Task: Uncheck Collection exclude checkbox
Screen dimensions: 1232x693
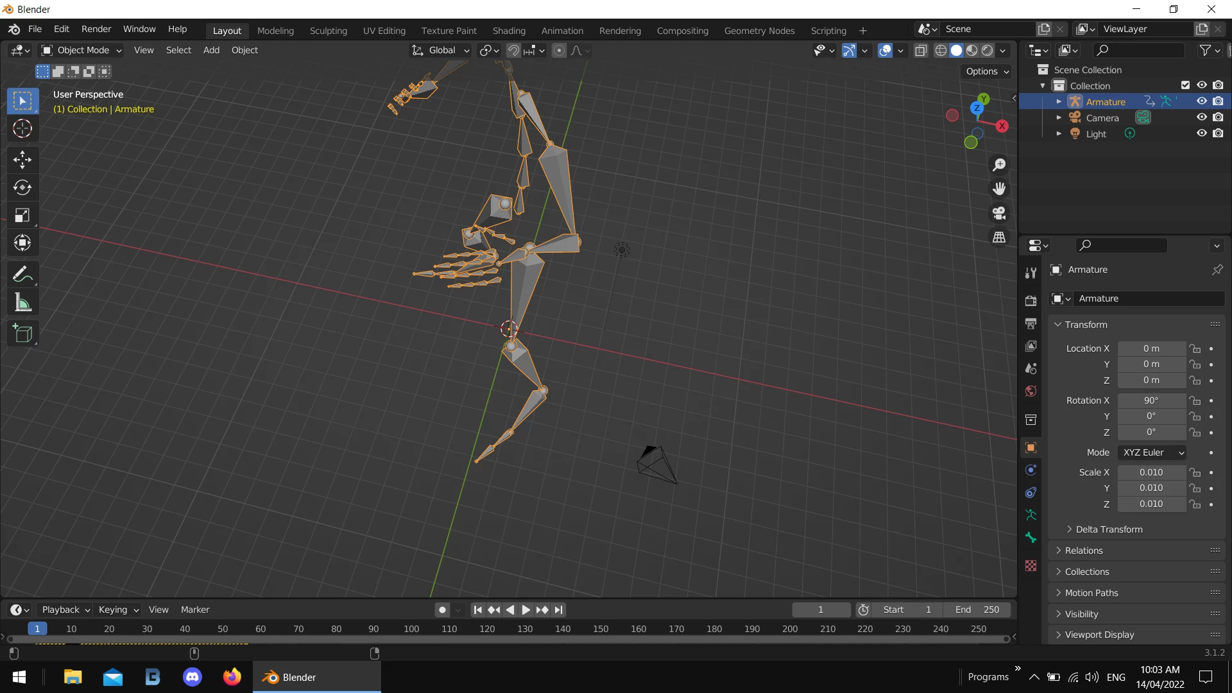Action: point(1185,85)
